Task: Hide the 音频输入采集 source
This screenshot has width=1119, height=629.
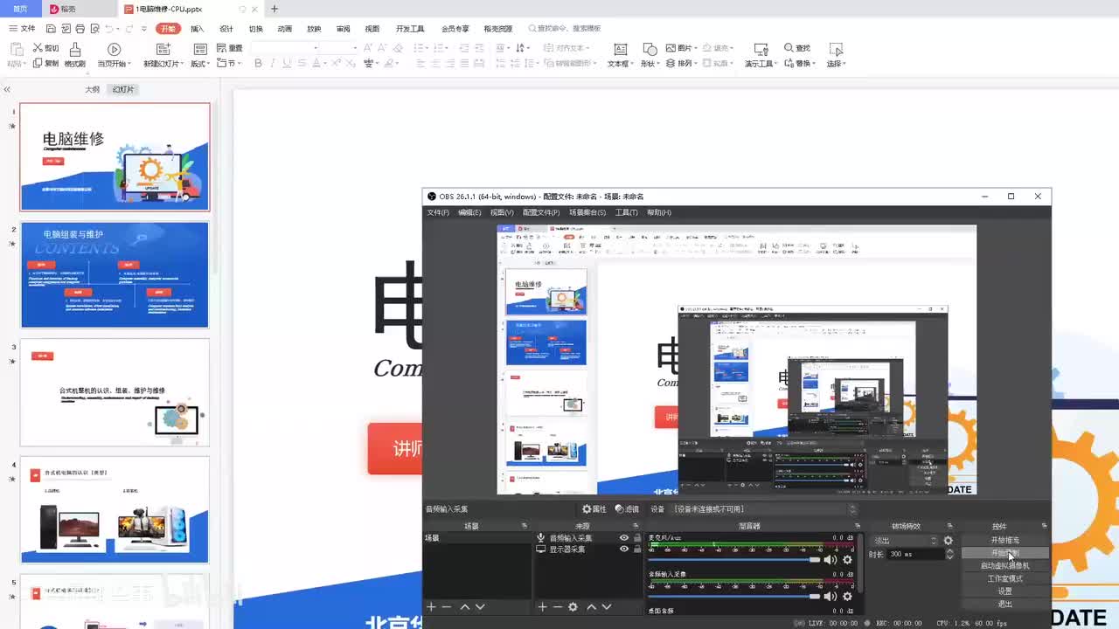Action: (x=624, y=538)
